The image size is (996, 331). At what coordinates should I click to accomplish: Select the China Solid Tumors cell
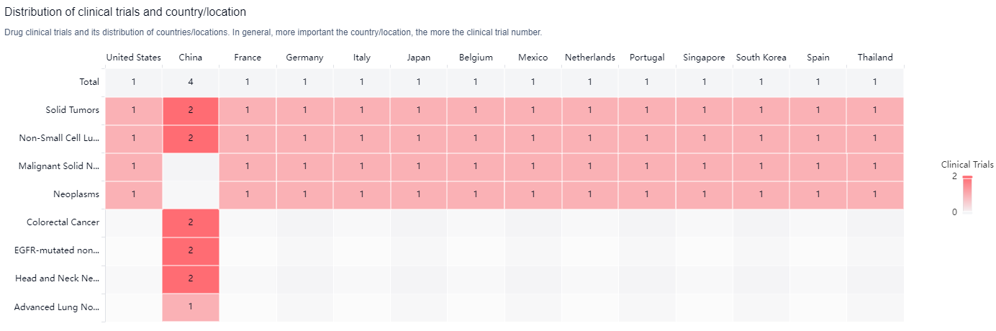tap(191, 110)
